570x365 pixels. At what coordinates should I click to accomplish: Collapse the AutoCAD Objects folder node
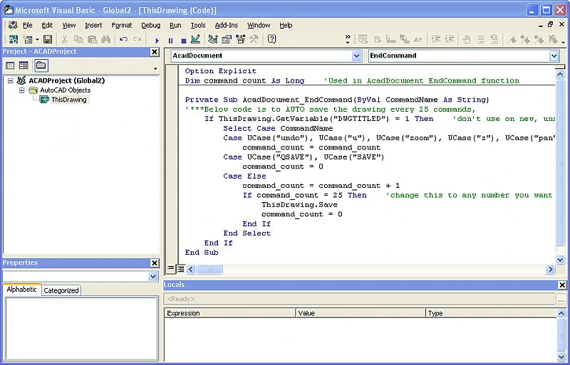pyautogui.click(x=22, y=90)
